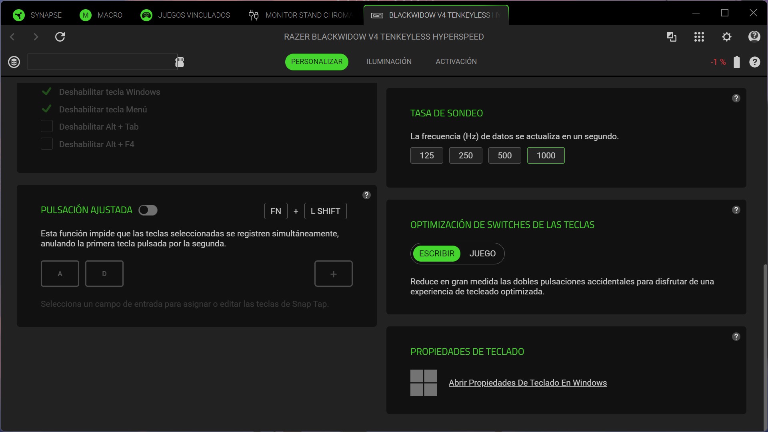Click the green Macro M icon
768x432 pixels.
(x=85, y=15)
